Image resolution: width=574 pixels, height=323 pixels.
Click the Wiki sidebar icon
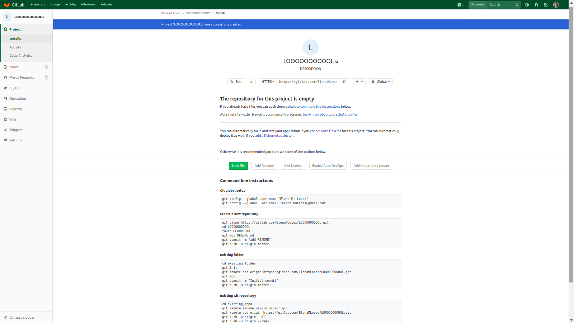pos(5,119)
